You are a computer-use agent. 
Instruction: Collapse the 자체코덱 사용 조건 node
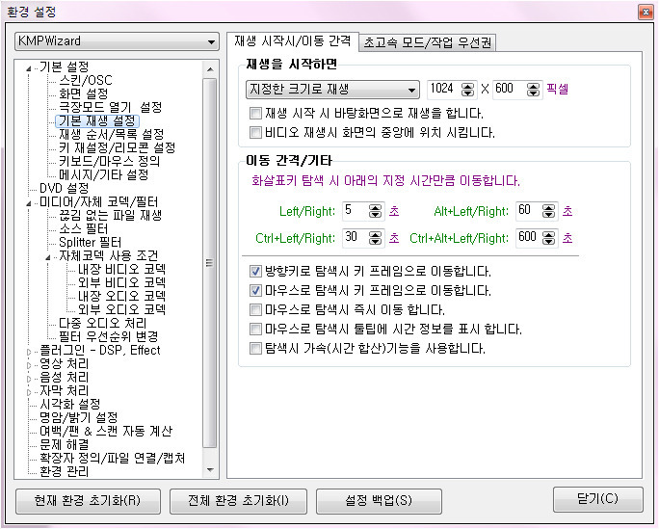47,257
